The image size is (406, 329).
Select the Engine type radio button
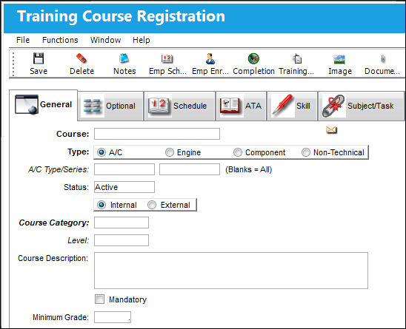170,152
